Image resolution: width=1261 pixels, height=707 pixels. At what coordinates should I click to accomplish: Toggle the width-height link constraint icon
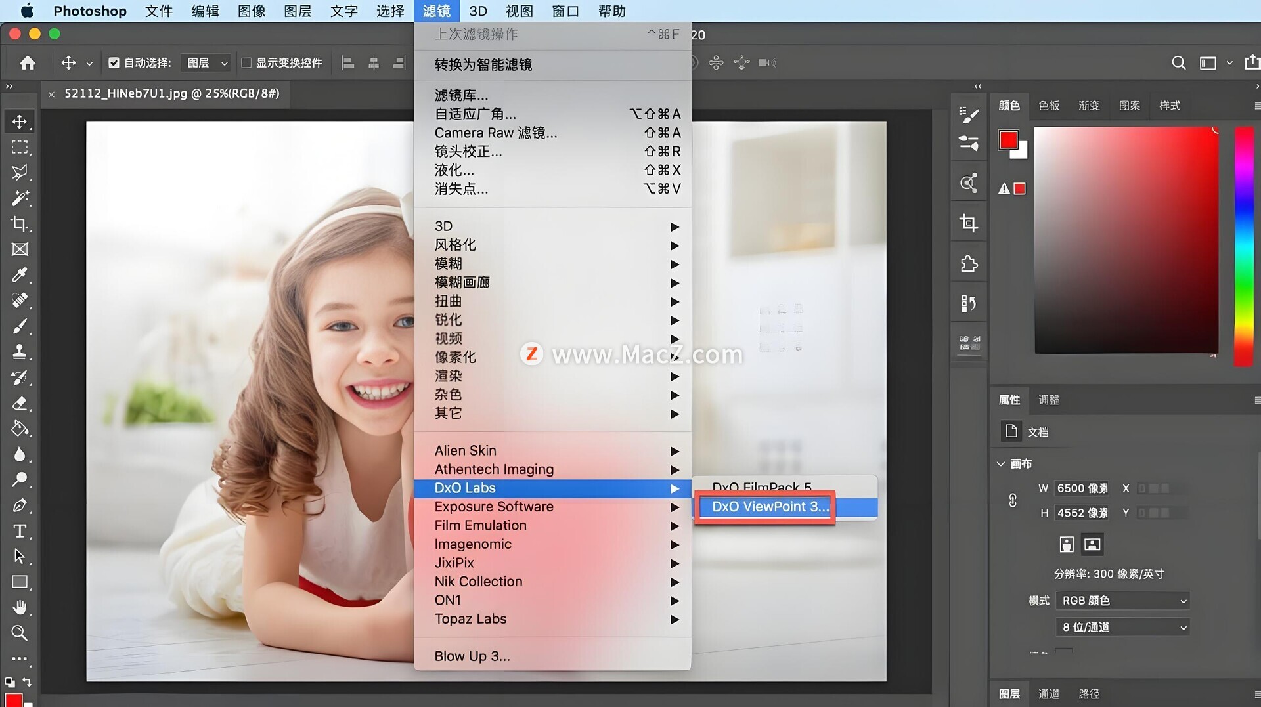pos(1012,501)
